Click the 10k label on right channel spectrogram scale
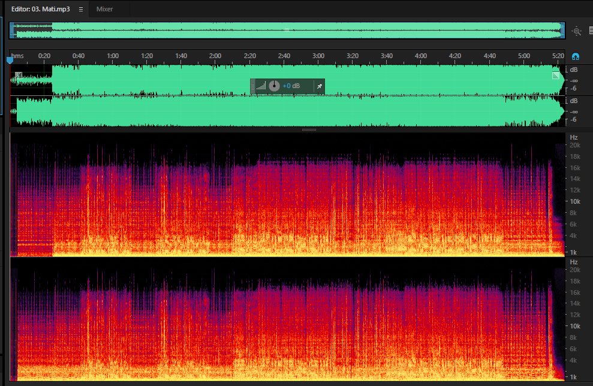The image size is (593, 386). (x=575, y=326)
